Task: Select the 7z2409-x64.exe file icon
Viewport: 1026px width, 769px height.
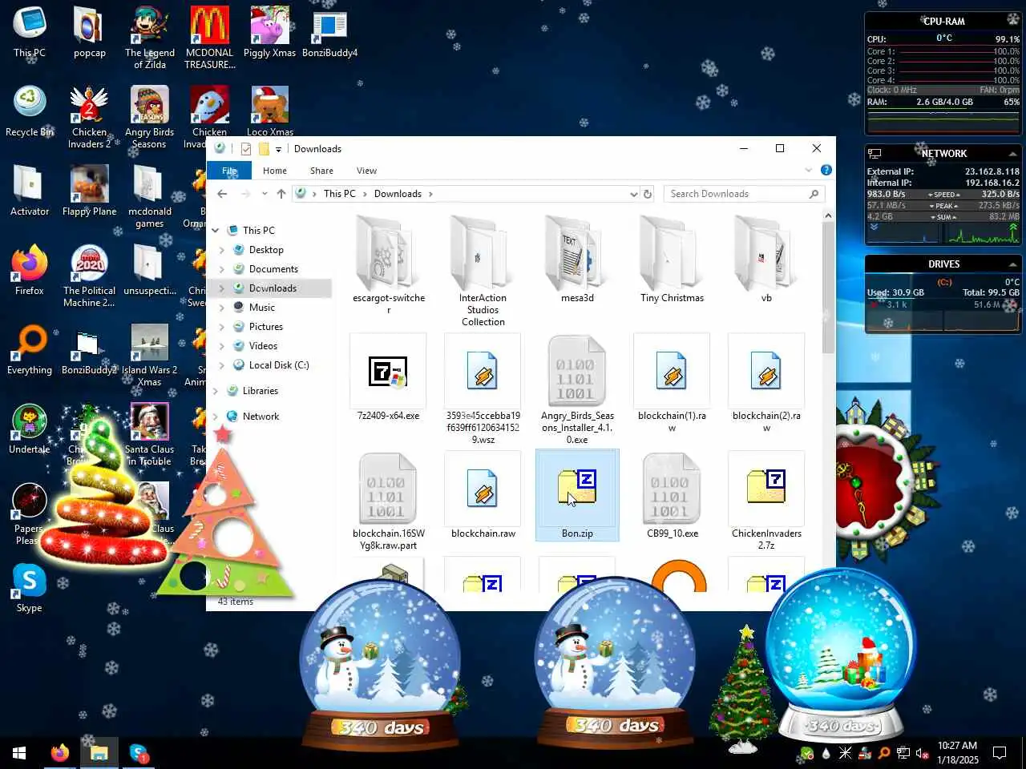Action: 388,372
